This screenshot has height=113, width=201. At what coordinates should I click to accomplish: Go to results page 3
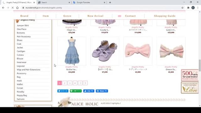pyautogui.click(x=70, y=83)
